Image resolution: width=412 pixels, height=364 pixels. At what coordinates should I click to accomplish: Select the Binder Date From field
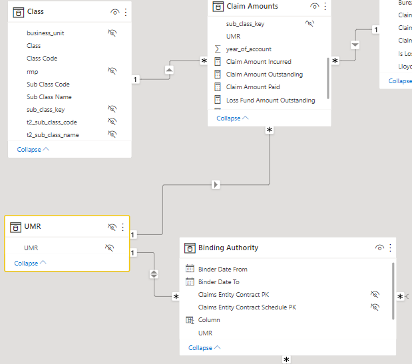[222, 270]
